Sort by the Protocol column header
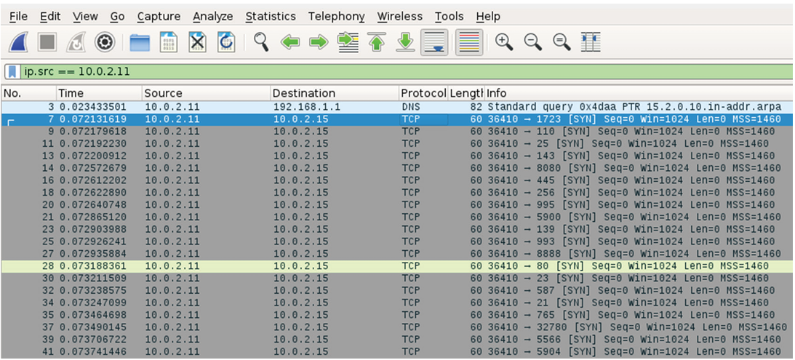Image resolution: width=795 pixels, height=360 pixels. pyautogui.click(x=422, y=93)
